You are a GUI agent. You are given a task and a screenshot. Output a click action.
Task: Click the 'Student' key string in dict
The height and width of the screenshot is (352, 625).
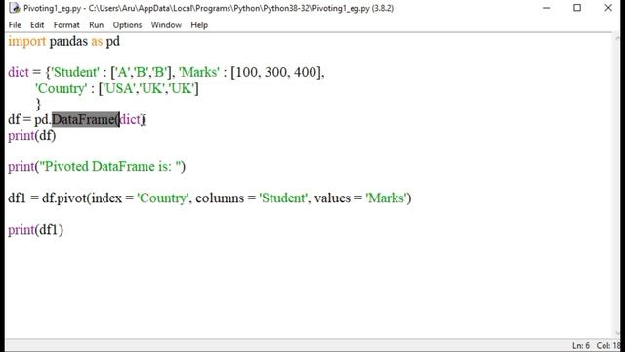(75, 72)
